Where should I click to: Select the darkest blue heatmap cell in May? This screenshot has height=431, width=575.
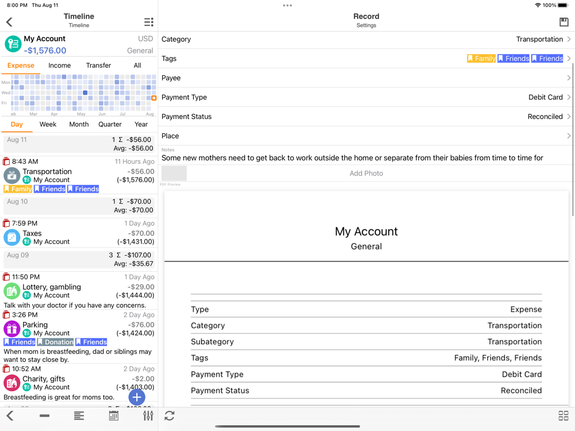coord(85,93)
